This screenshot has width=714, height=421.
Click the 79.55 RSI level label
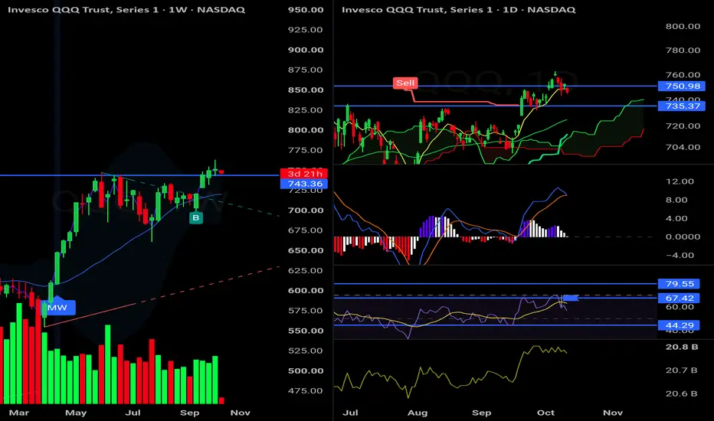click(679, 284)
